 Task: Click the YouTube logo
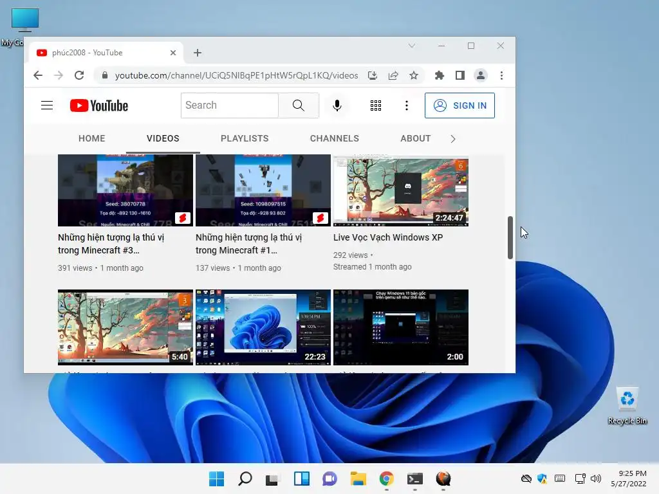click(x=98, y=105)
